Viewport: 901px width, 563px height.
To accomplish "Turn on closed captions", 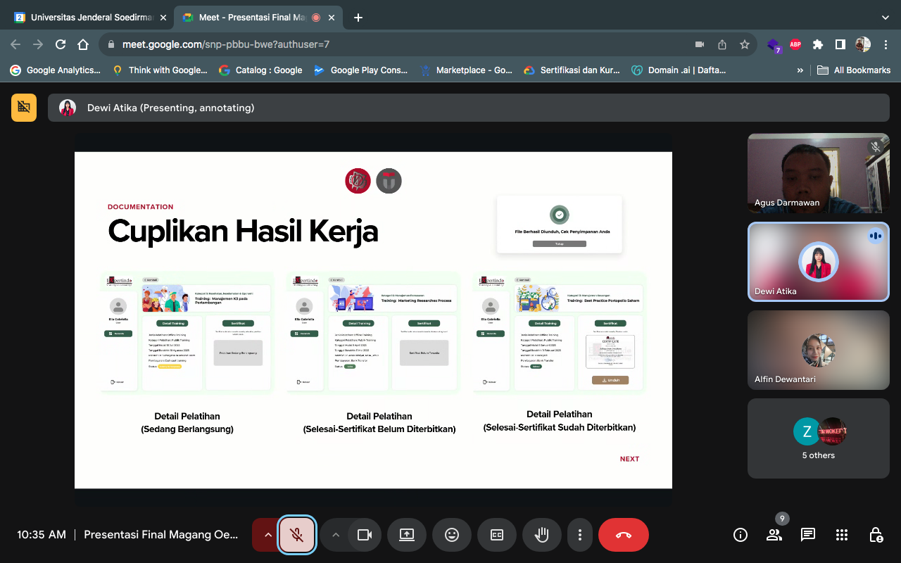I will pyautogui.click(x=497, y=535).
